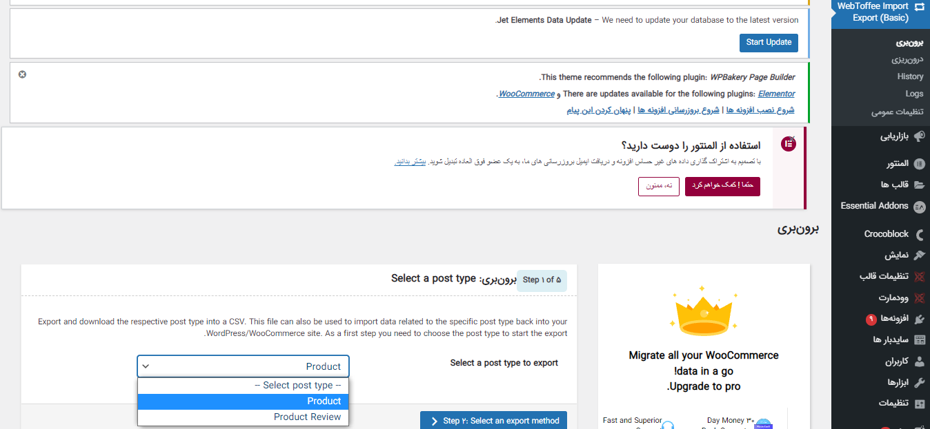Viewport: 930px width, 429px height.
Task: Click the folder icon for قالب ها
Action: tap(919, 185)
